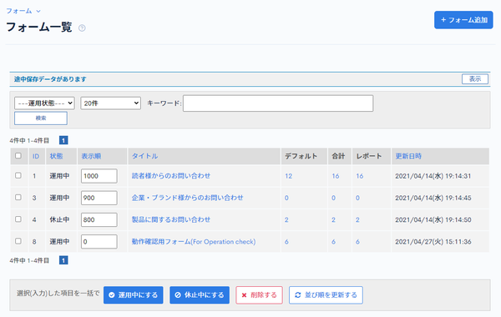
Task: Click 表示 button for saved draft data
Action: tap(475, 79)
